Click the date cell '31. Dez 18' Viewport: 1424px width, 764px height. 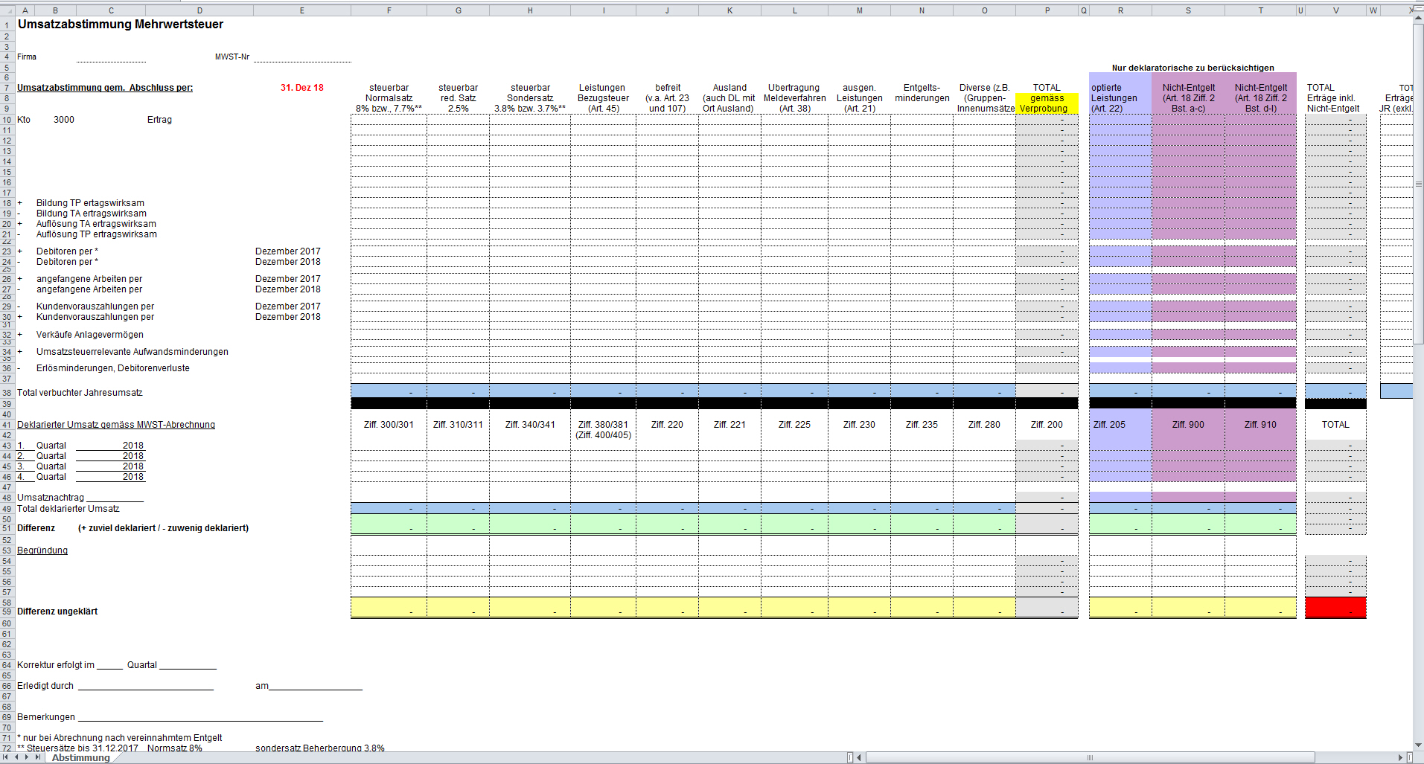(301, 88)
